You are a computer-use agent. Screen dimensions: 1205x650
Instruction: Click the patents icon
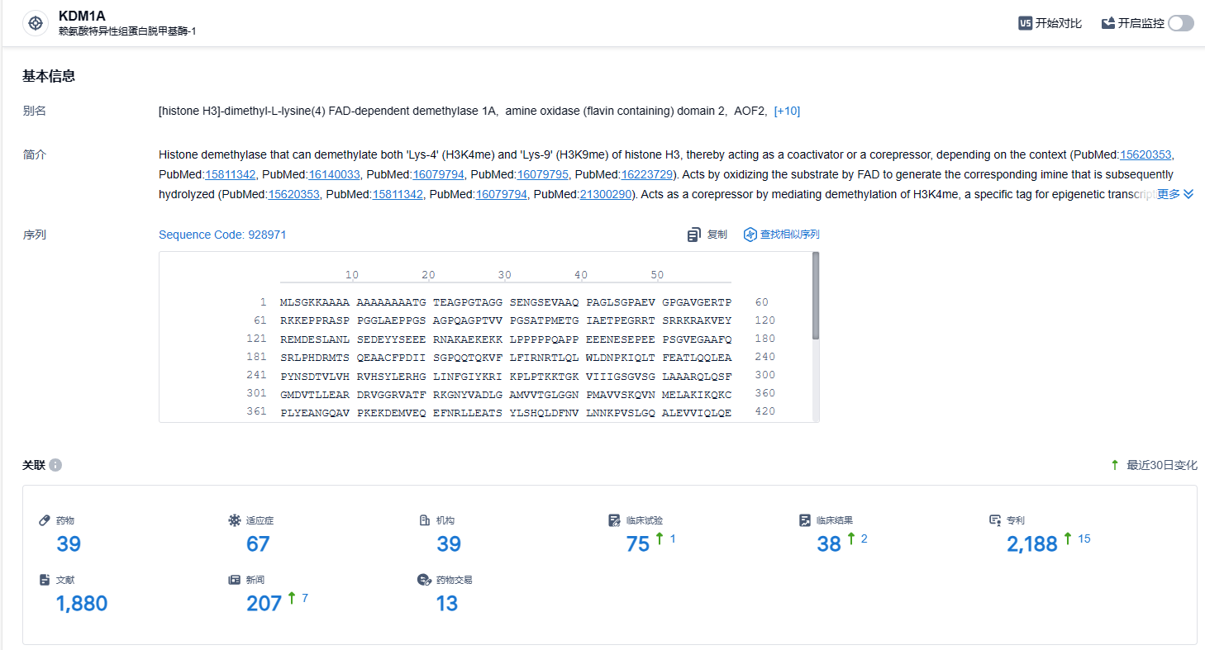995,520
